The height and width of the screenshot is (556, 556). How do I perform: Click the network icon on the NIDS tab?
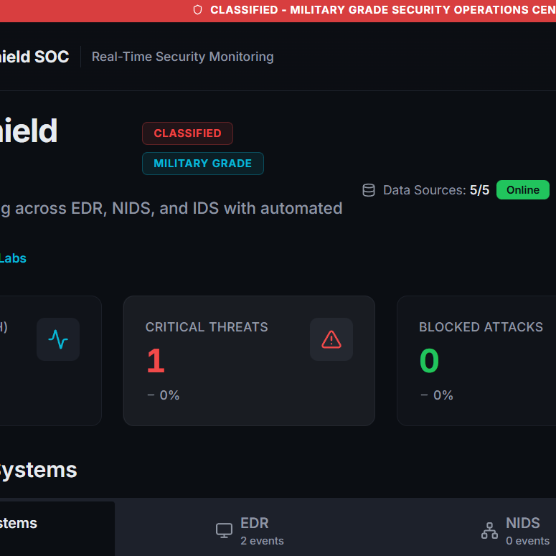pos(489,531)
